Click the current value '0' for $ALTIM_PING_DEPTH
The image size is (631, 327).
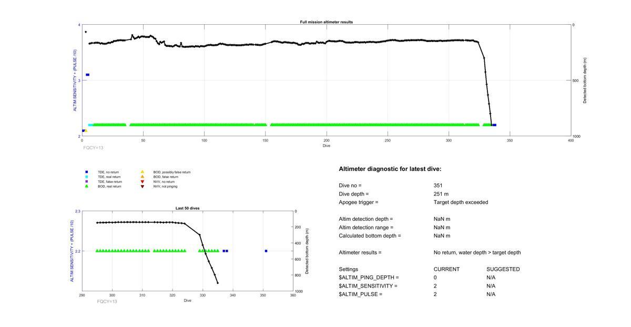click(x=435, y=278)
